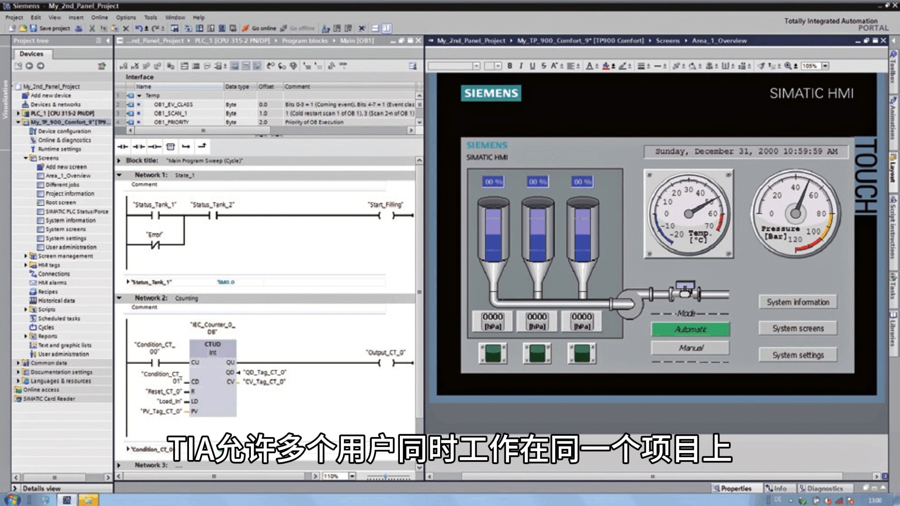Screen dimensions: 900x506
Task: Click System settings button on HMI screen
Action: (798, 355)
